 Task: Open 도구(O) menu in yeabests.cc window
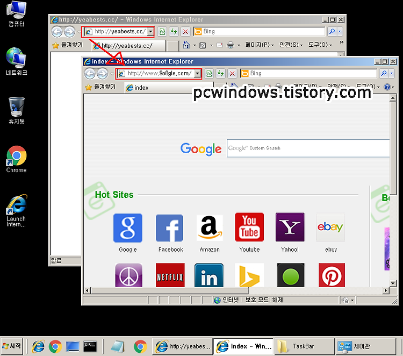(x=320, y=45)
